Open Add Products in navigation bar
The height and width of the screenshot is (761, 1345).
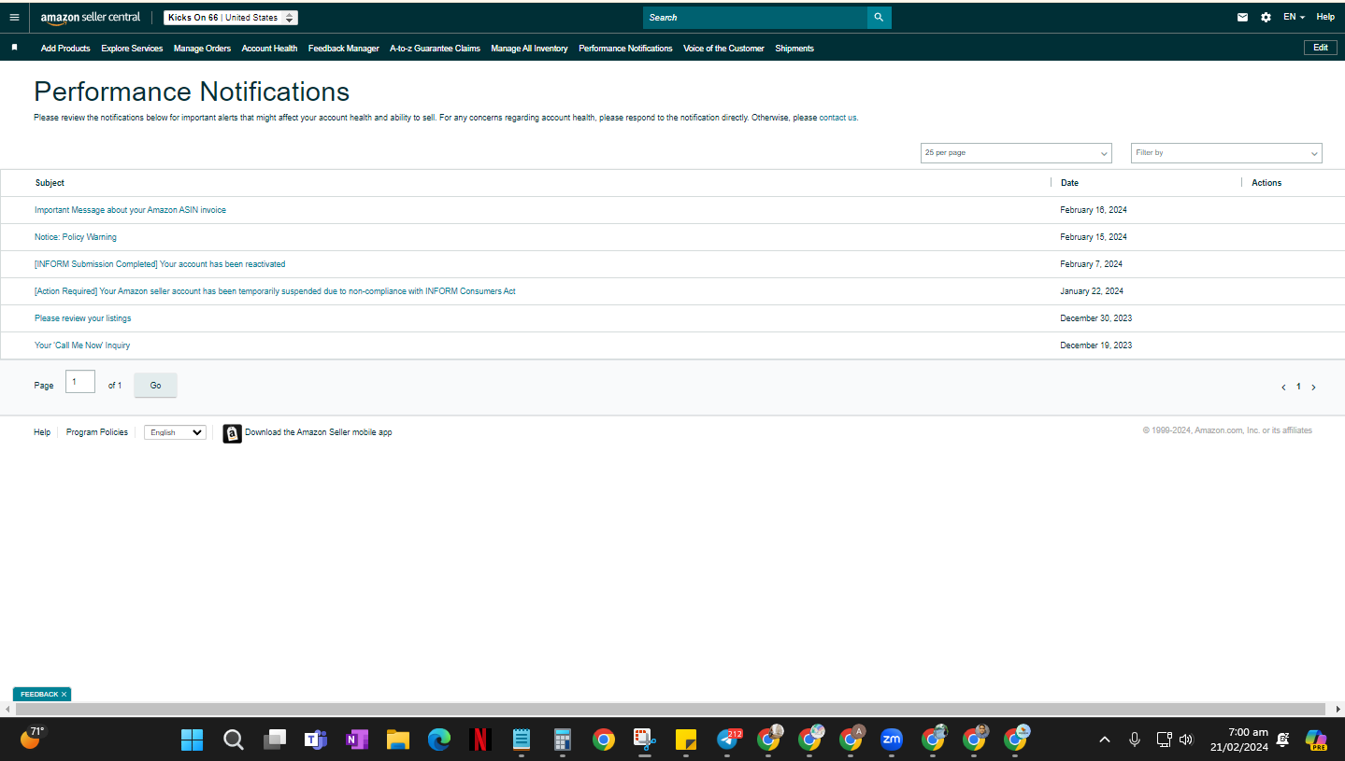point(65,49)
